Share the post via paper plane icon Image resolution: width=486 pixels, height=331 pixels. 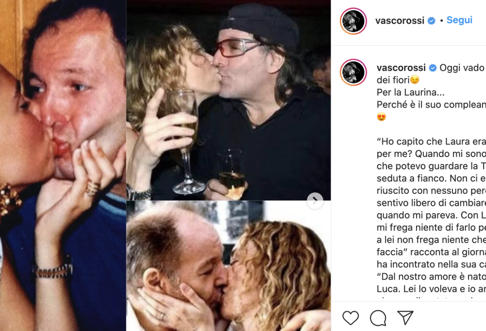(405, 318)
